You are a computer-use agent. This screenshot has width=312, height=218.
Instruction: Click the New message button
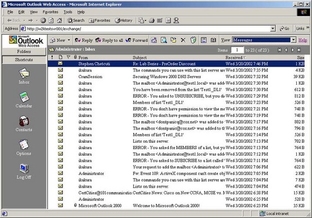[x=58, y=40]
